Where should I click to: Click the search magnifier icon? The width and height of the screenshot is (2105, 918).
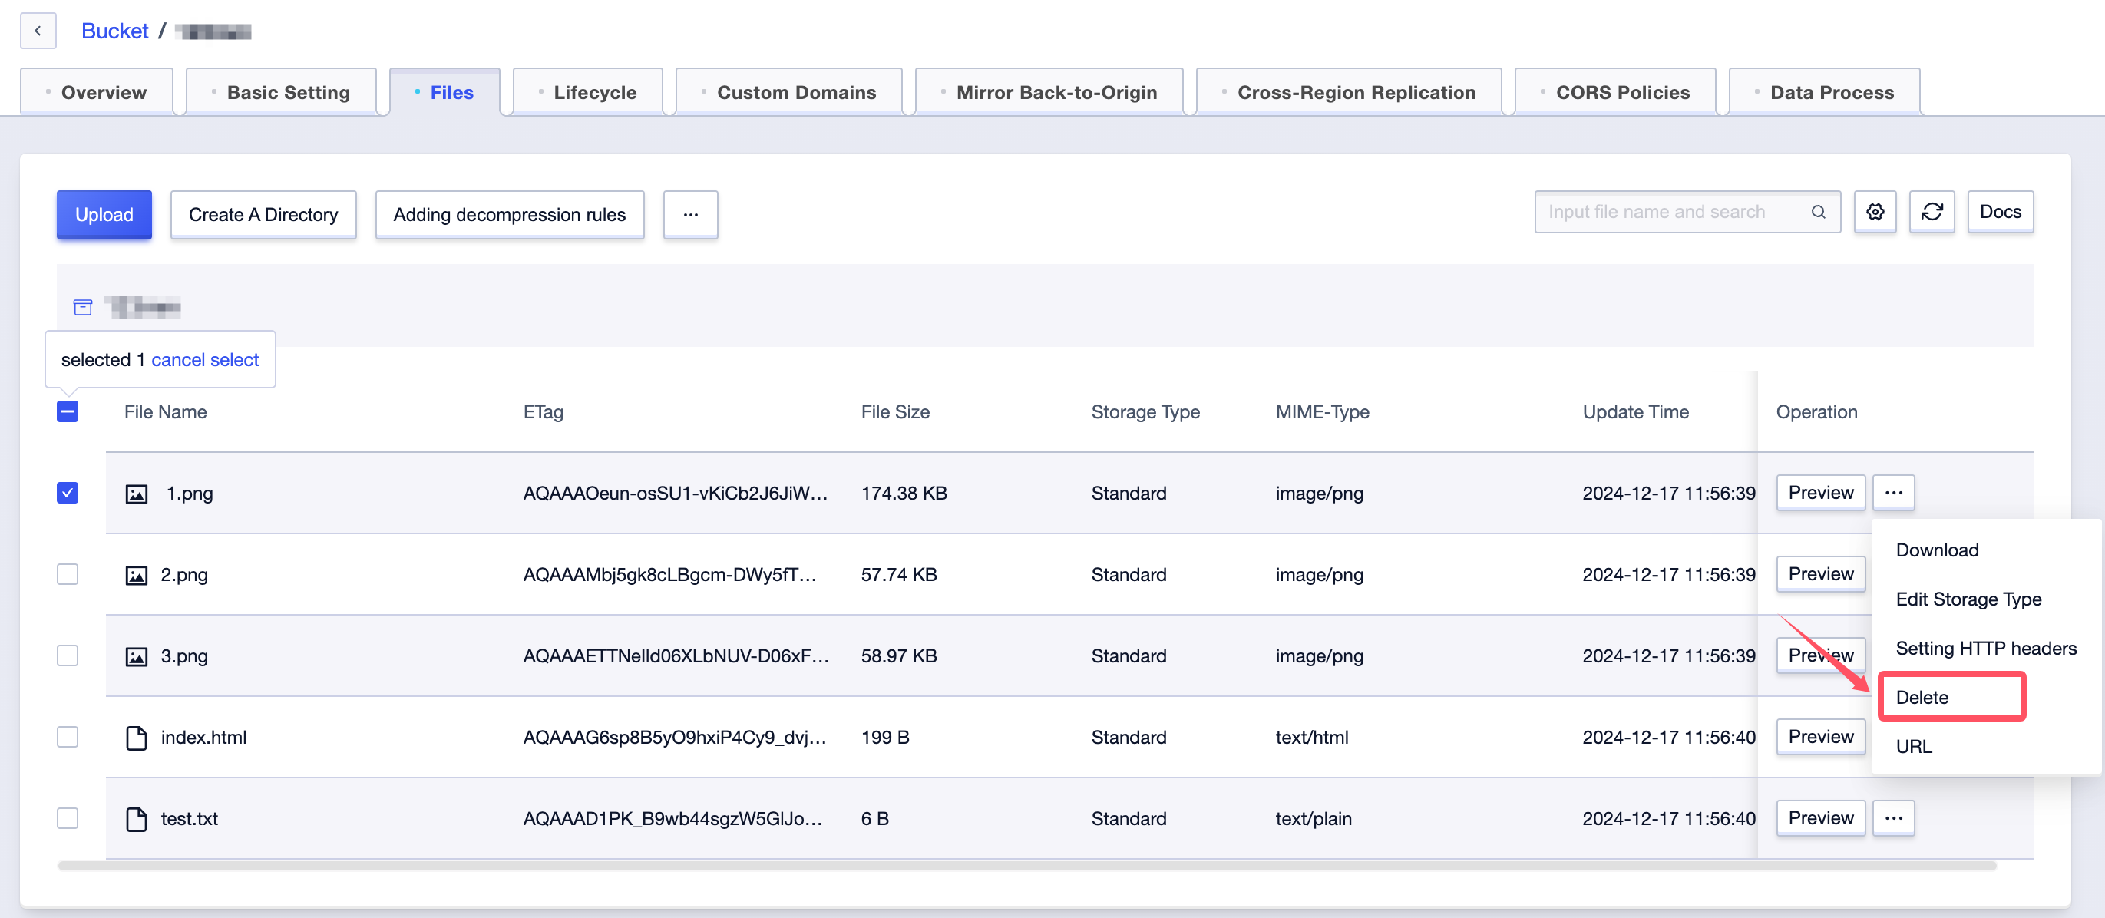pyautogui.click(x=1817, y=213)
